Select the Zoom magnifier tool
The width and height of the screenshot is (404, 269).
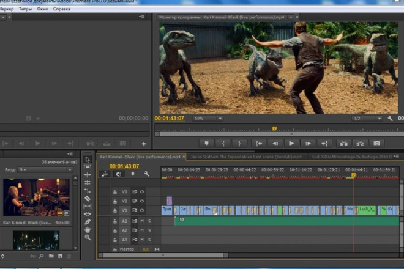click(88, 237)
